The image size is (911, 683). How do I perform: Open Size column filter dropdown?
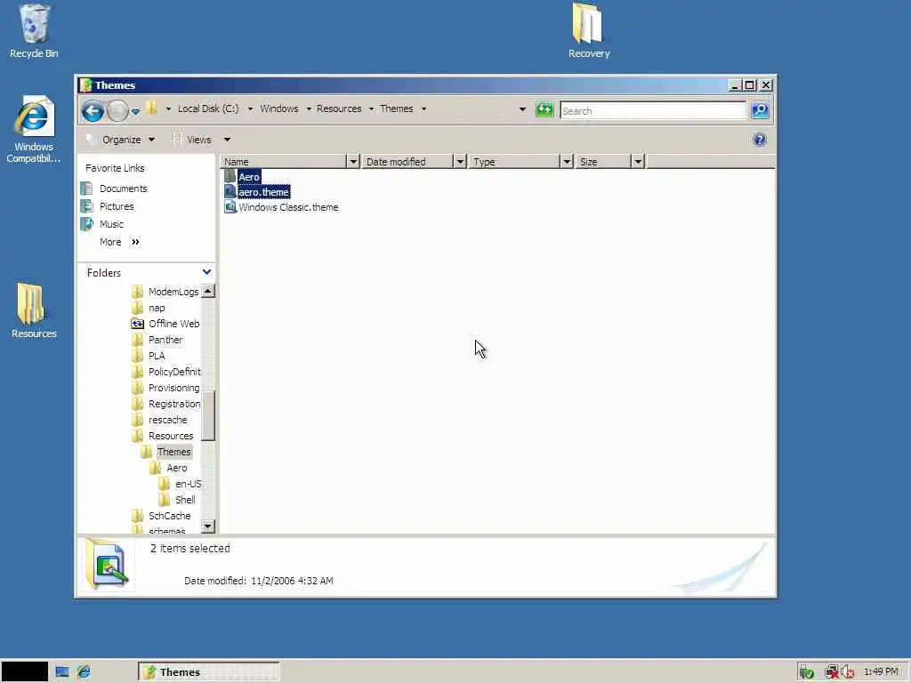[638, 162]
